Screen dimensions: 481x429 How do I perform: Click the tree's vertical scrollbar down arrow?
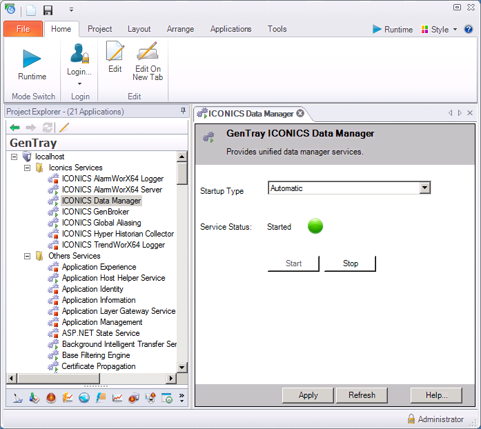[x=182, y=367]
